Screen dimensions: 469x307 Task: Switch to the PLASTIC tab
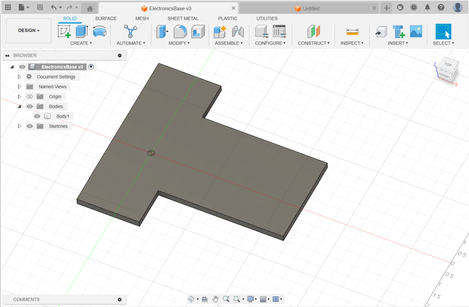point(228,18)
